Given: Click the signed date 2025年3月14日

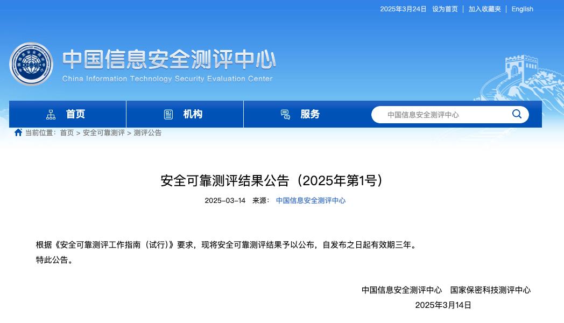Looking at the screenshot, I should click(443, 305).
